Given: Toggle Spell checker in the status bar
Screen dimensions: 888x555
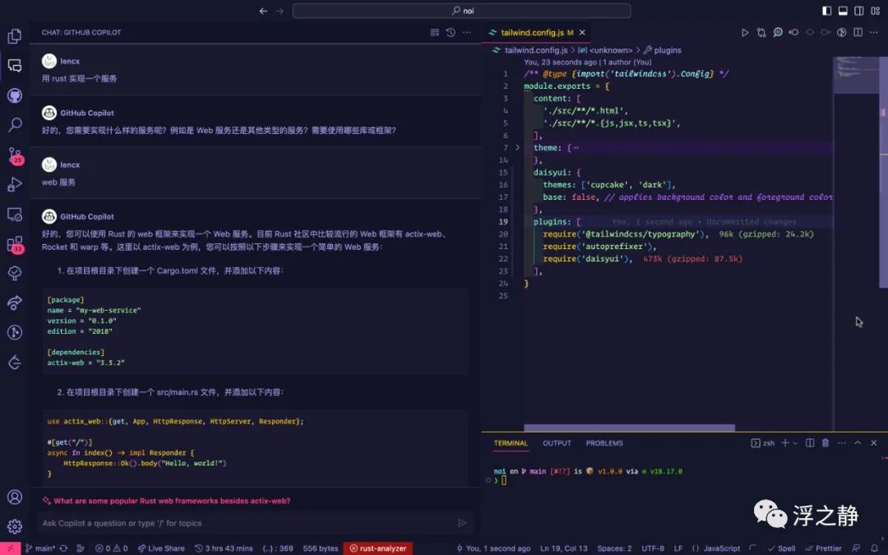Looking at the screenshot, I should tap(782, 548).
